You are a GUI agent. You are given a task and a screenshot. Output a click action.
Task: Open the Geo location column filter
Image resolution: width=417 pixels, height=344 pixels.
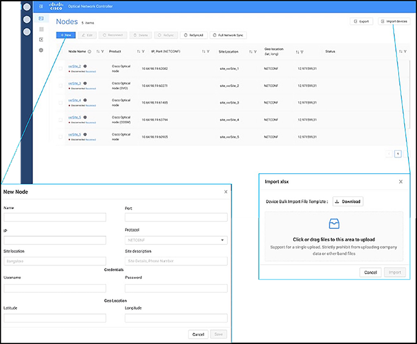click(302, 52)
